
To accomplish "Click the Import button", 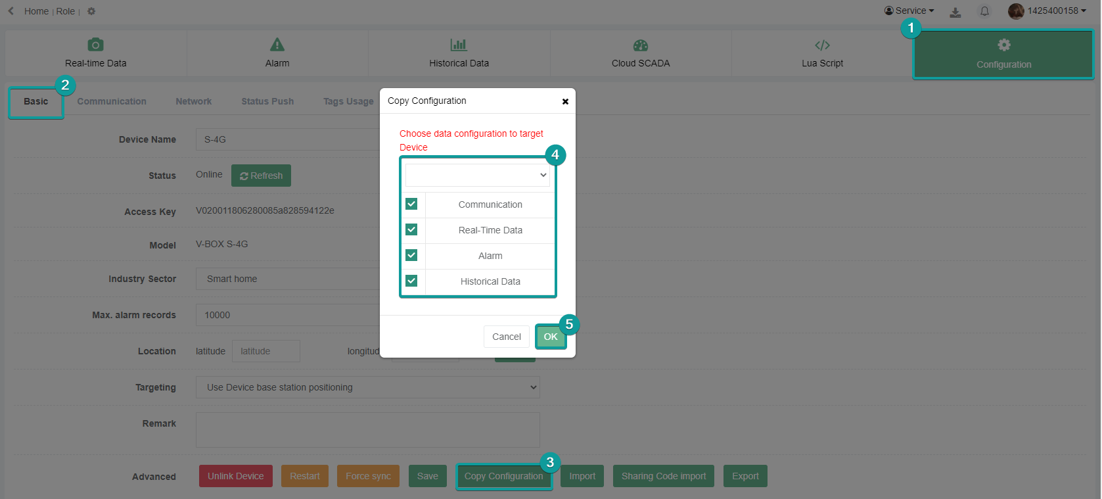I will [582, 476].
